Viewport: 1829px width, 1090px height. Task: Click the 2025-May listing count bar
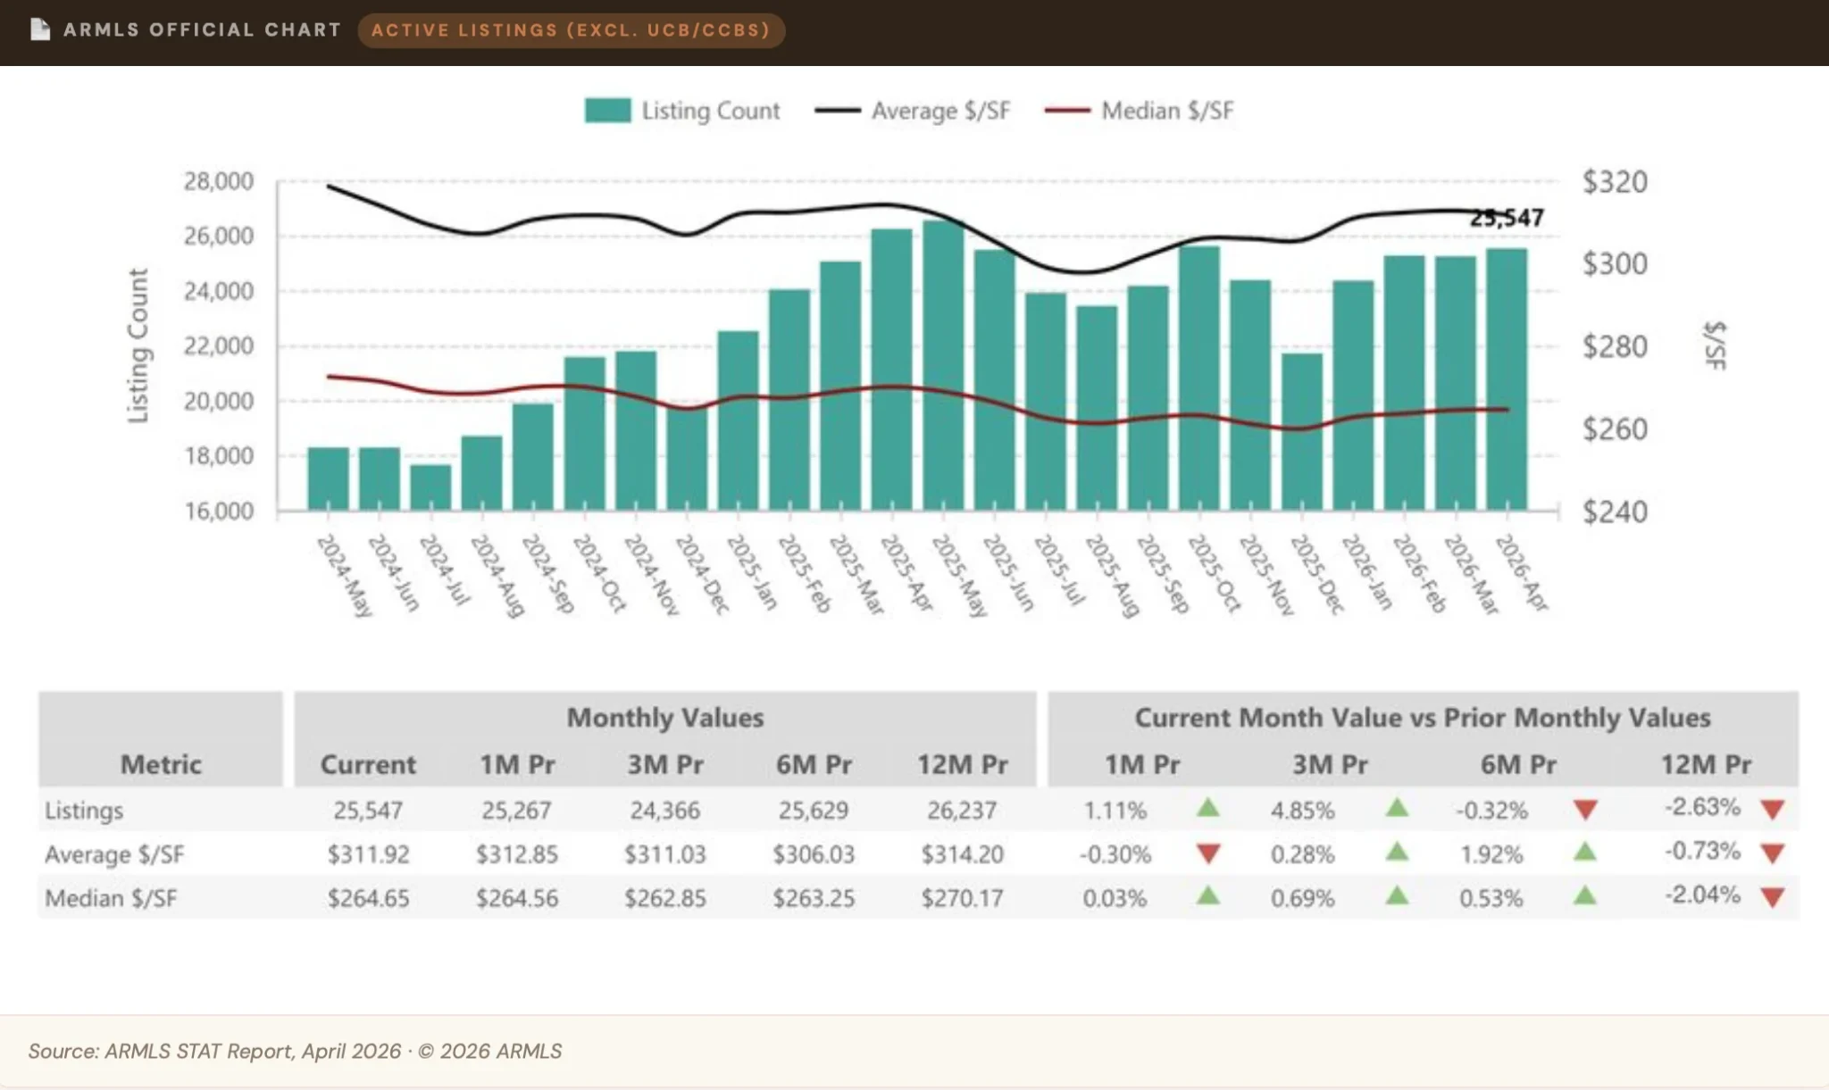944,366
